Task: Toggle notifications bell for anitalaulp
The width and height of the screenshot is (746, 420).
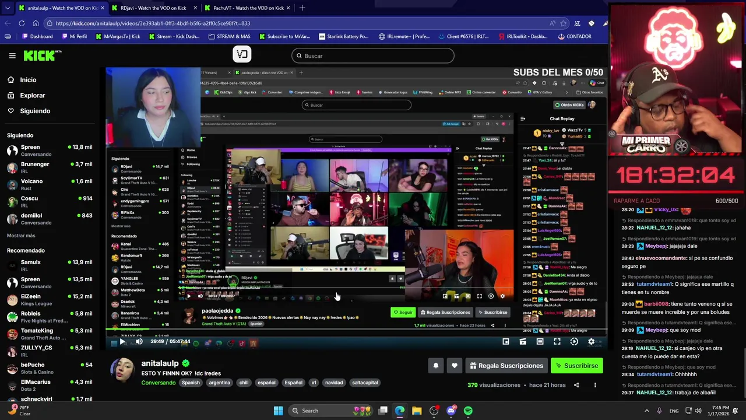Action: point(435,366)
